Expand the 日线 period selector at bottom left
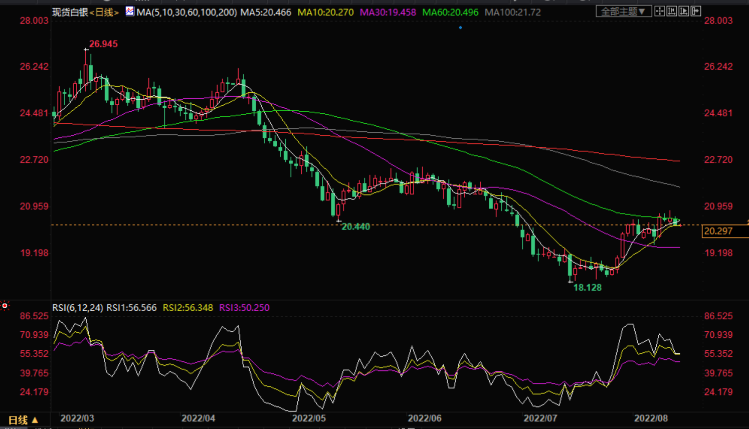Screen dimensions: 749x429 click(x=23, y=420)
